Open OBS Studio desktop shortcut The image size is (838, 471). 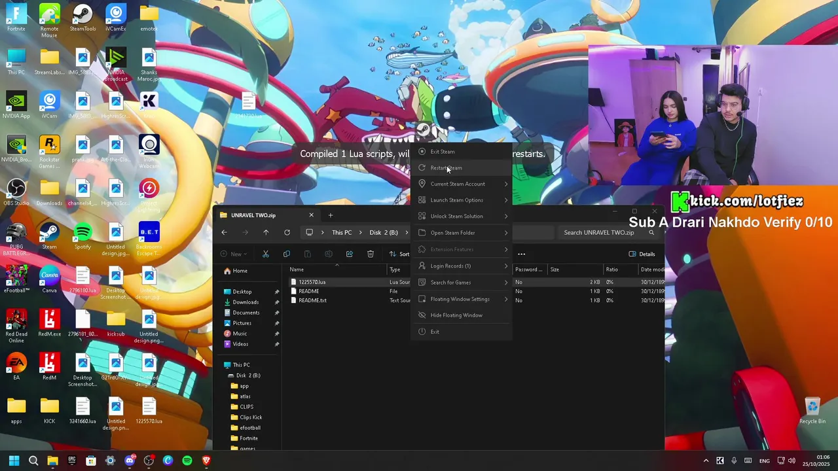(16, 192)
